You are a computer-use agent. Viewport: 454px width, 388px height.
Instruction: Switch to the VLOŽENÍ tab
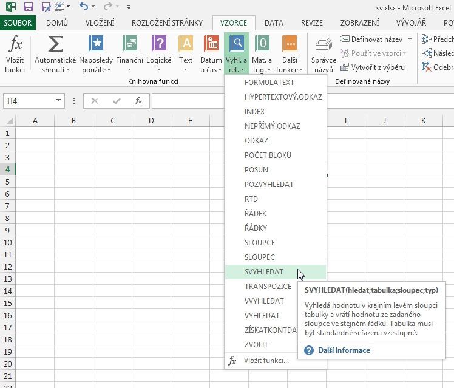100,22
